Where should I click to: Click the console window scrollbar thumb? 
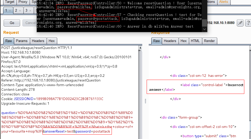[x=204, y=23]
